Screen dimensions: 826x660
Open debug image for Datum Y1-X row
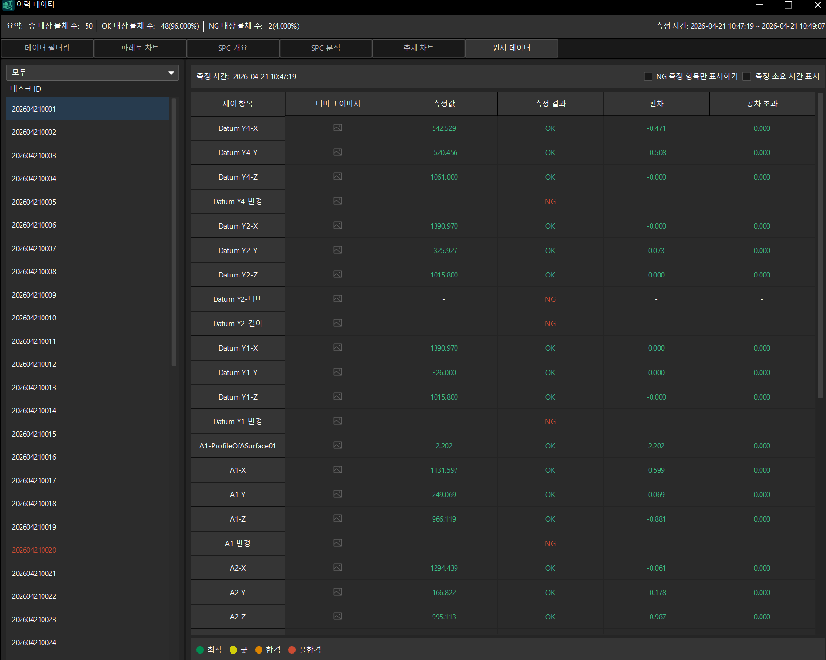(338, 347)
